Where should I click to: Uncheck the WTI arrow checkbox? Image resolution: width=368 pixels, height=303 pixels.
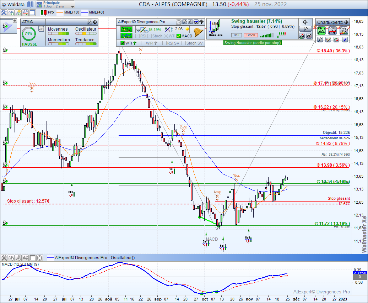click(122, 43)
